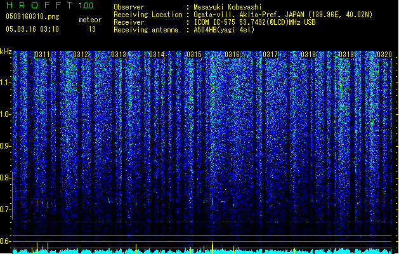The width and height of the screenshot is (399, 254).
Task: Click the 0.7 kHz axis label
Action: [5, 210]
